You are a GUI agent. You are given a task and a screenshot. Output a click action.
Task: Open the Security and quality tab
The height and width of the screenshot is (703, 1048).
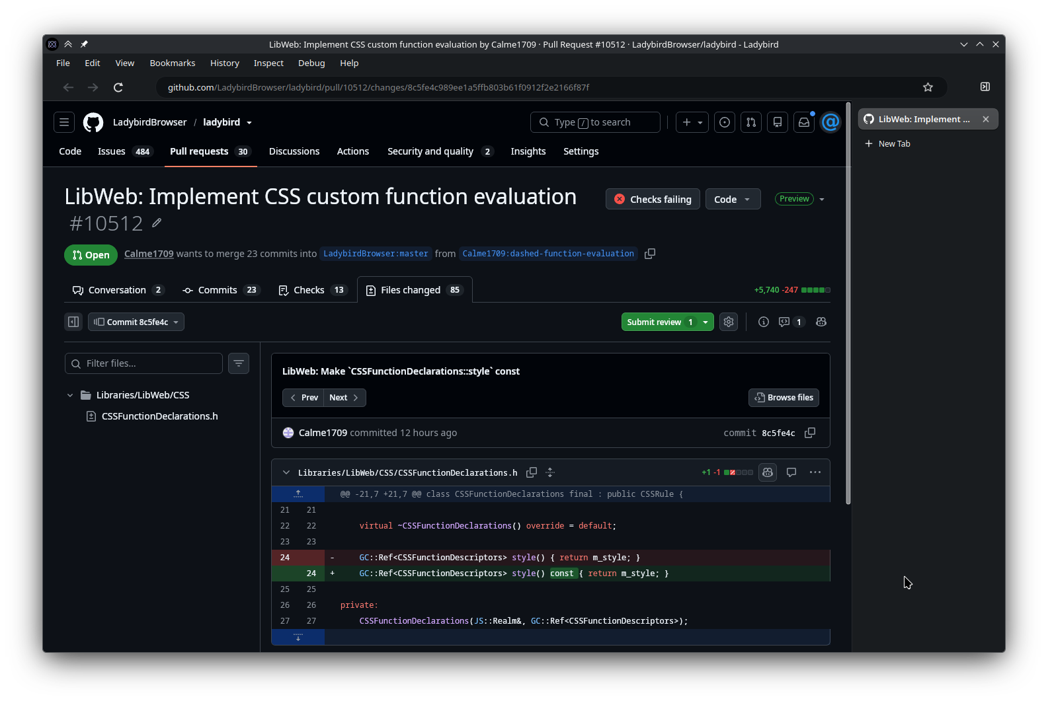click(440, 151)
